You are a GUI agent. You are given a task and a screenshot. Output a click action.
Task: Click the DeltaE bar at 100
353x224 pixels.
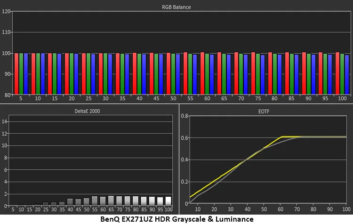tap(168, 201)
